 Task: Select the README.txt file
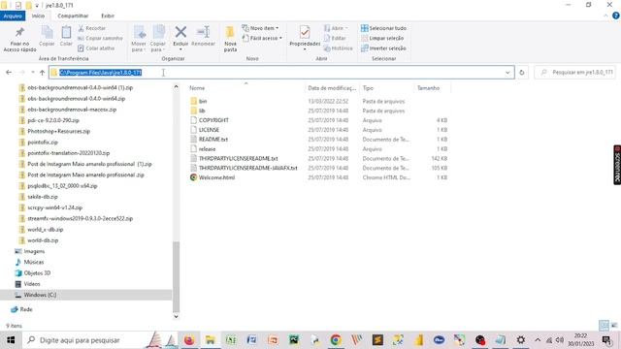click(213, 140)
